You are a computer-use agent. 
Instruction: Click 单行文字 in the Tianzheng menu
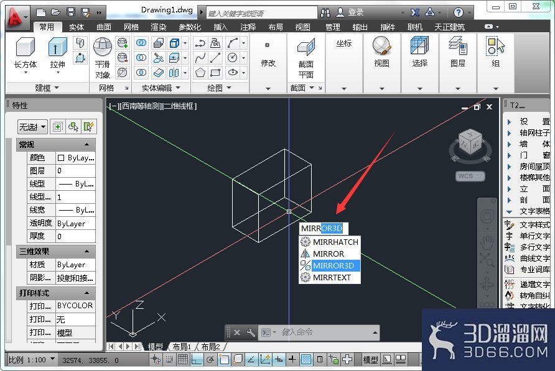click(528, 236)
